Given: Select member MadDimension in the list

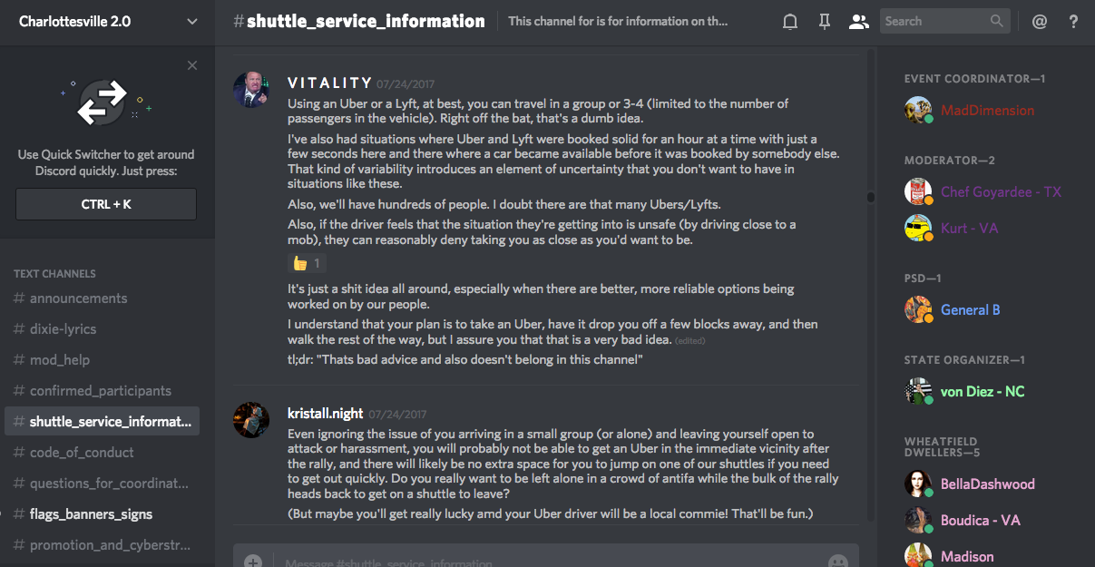Looking at the screenshot, I should [987, 111].
